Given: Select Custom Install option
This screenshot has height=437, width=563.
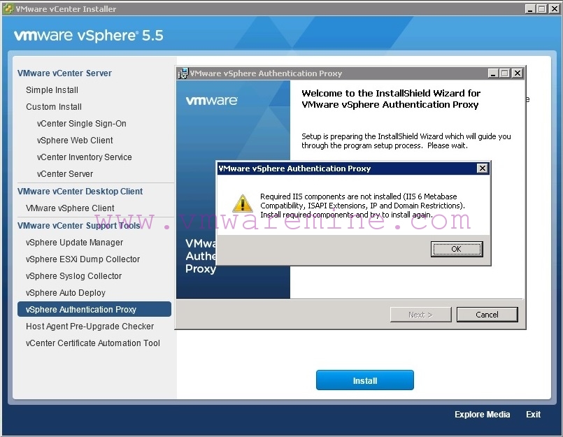Looking at the screenshot, I should pos(54,107).
